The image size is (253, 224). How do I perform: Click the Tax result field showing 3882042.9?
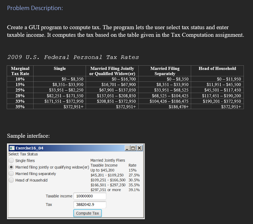click(x=89, y=205)
